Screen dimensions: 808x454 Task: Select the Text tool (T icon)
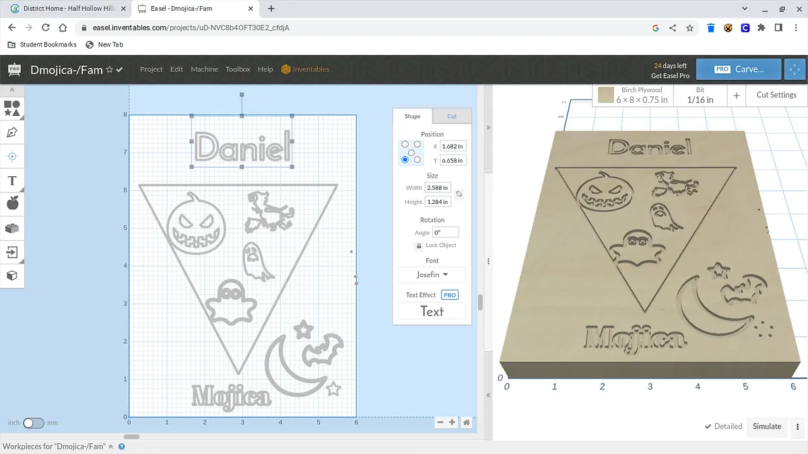coord(12,180)
